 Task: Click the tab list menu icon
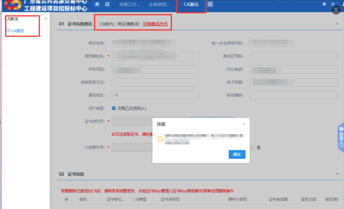point(210,4)
